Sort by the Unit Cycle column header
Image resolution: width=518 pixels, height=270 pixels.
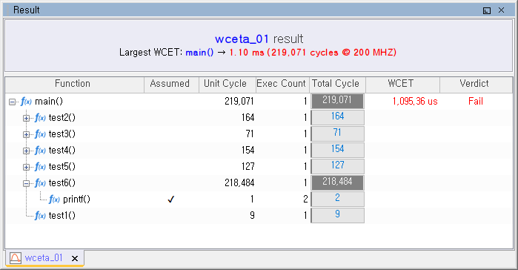[228, 85]
